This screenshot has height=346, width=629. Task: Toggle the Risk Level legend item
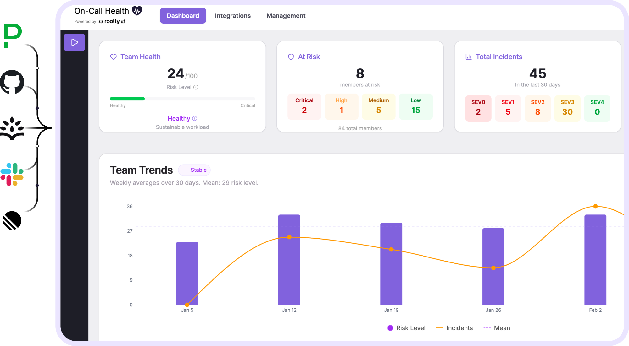coord(406,328)
